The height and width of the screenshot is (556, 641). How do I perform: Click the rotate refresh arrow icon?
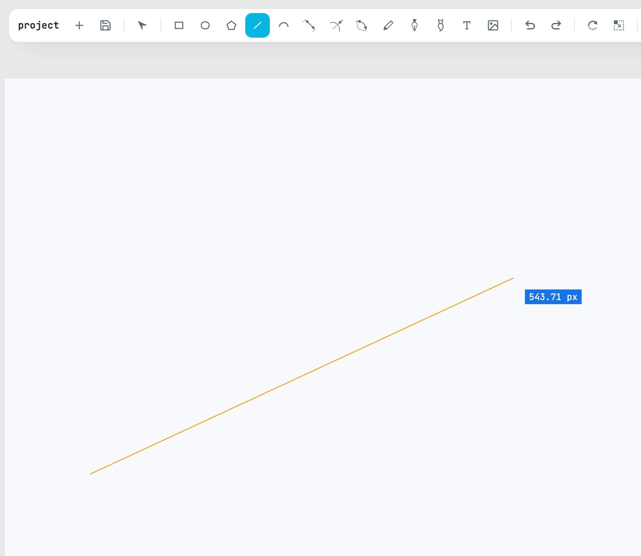point(593,25)
